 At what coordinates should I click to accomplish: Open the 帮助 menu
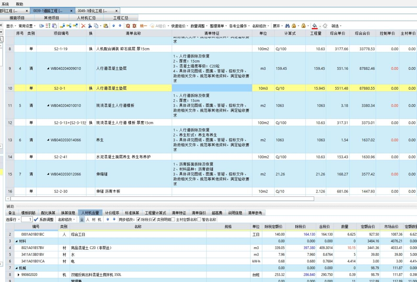coord(19,4)
